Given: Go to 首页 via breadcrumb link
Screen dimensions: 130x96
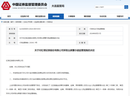Looking at the screenshot, I should click(12, 22).
